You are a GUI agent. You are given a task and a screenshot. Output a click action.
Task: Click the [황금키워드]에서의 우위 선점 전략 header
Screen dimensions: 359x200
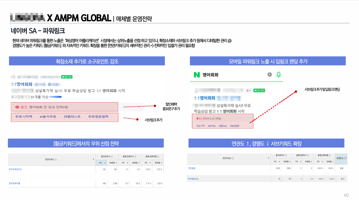coord(86,143)
